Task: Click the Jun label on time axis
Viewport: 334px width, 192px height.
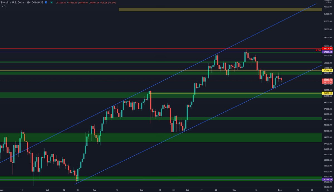Action: coord(2,190)
